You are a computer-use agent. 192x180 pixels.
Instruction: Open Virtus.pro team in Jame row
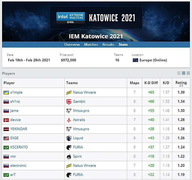pyautogui.click(x=81, y=111)
